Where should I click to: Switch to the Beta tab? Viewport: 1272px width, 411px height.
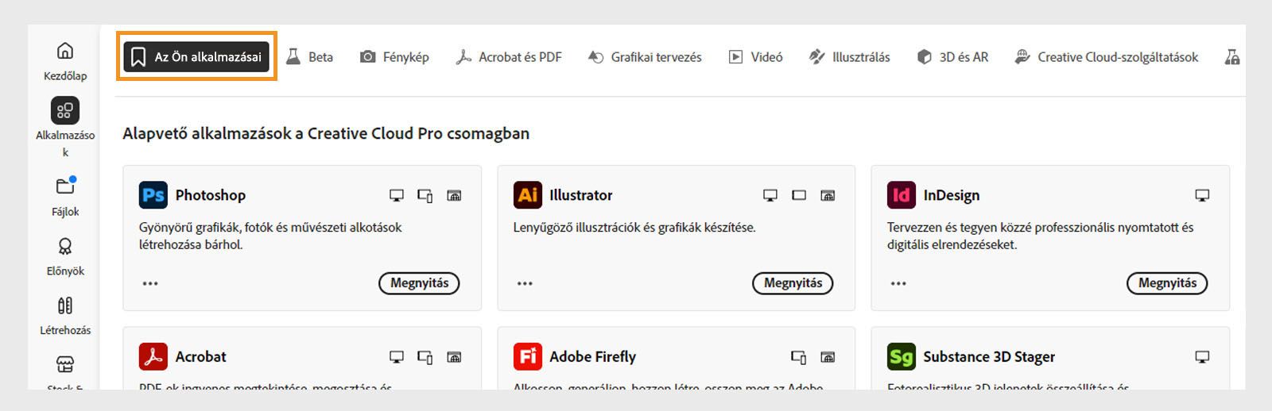click(x=310, y=57)
